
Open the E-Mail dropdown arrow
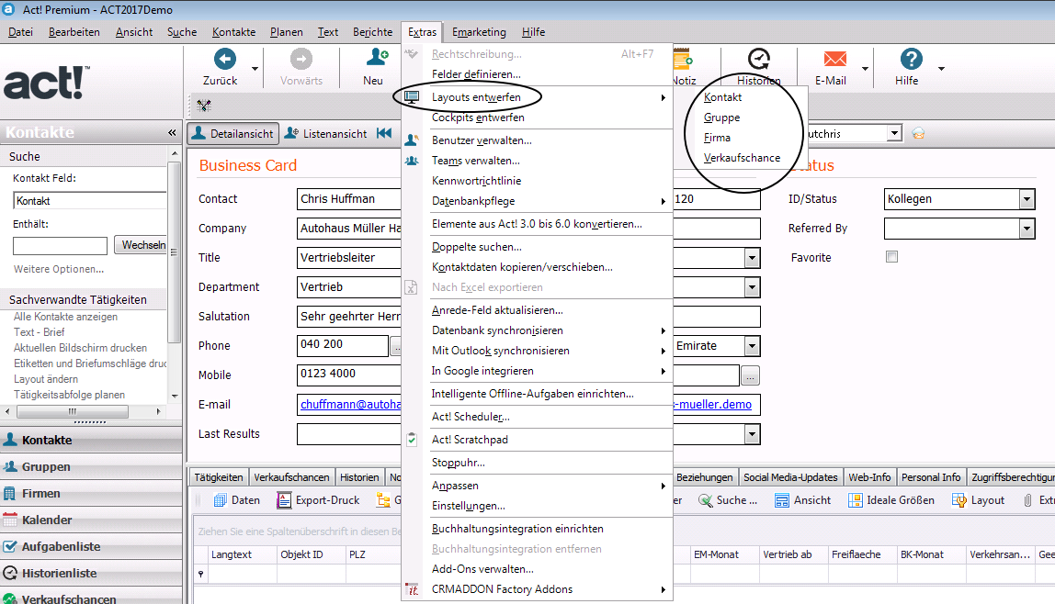pyautogui.click(x=866, y=69)
